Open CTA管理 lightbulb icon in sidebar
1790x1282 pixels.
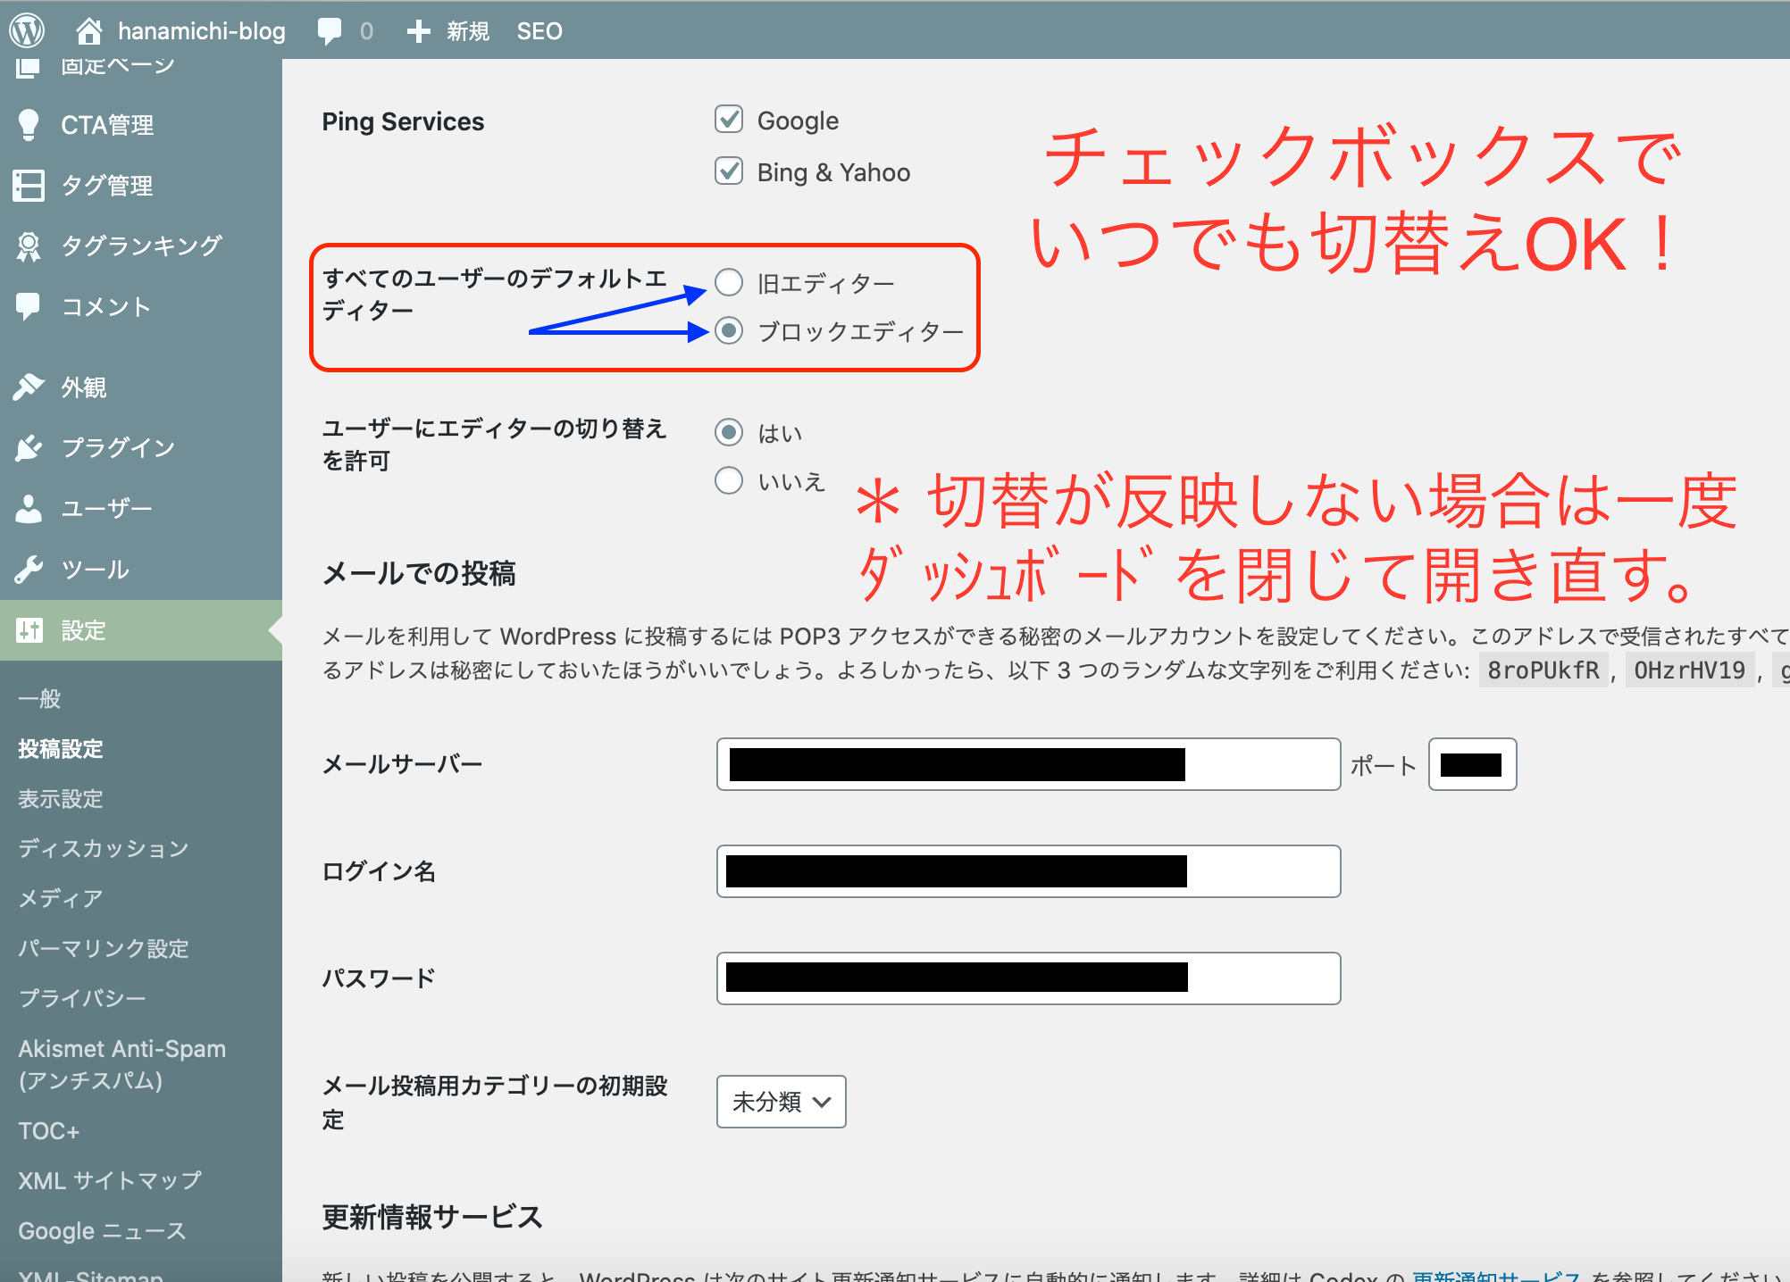click(29, 125)
